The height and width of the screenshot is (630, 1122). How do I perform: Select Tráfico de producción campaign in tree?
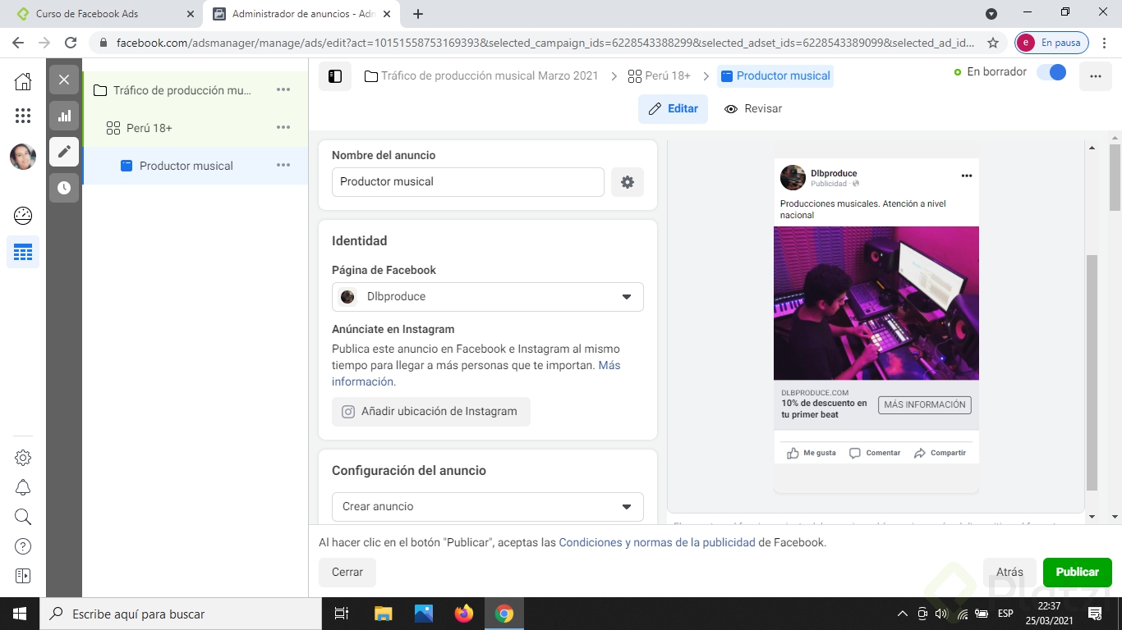point(182,90)
